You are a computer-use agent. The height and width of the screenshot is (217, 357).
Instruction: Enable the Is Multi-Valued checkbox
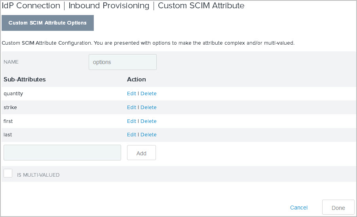pos(8,173)
